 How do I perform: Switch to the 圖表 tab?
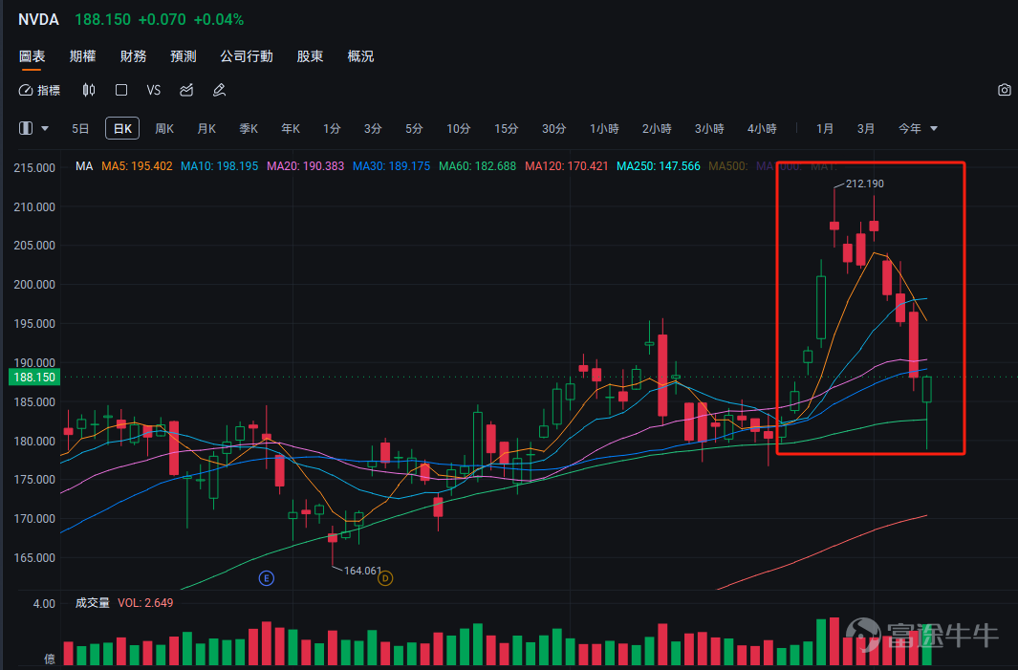(x=32, y=56)
